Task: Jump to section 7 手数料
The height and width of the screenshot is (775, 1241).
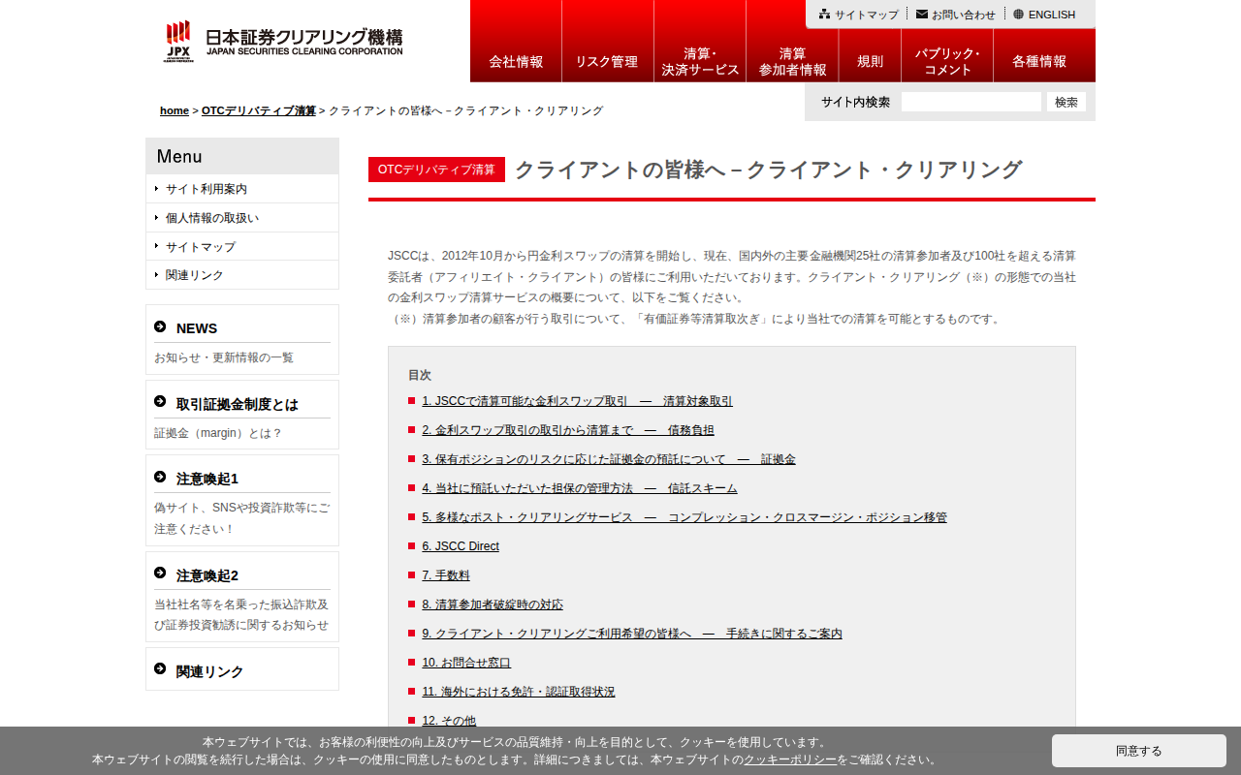Action: pos(446,575)
